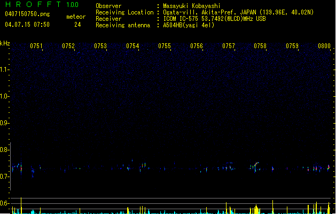Click the 0.6 kHz frequency axis label
The height and width of the screenshot is (214, 336).
point(4,203)
